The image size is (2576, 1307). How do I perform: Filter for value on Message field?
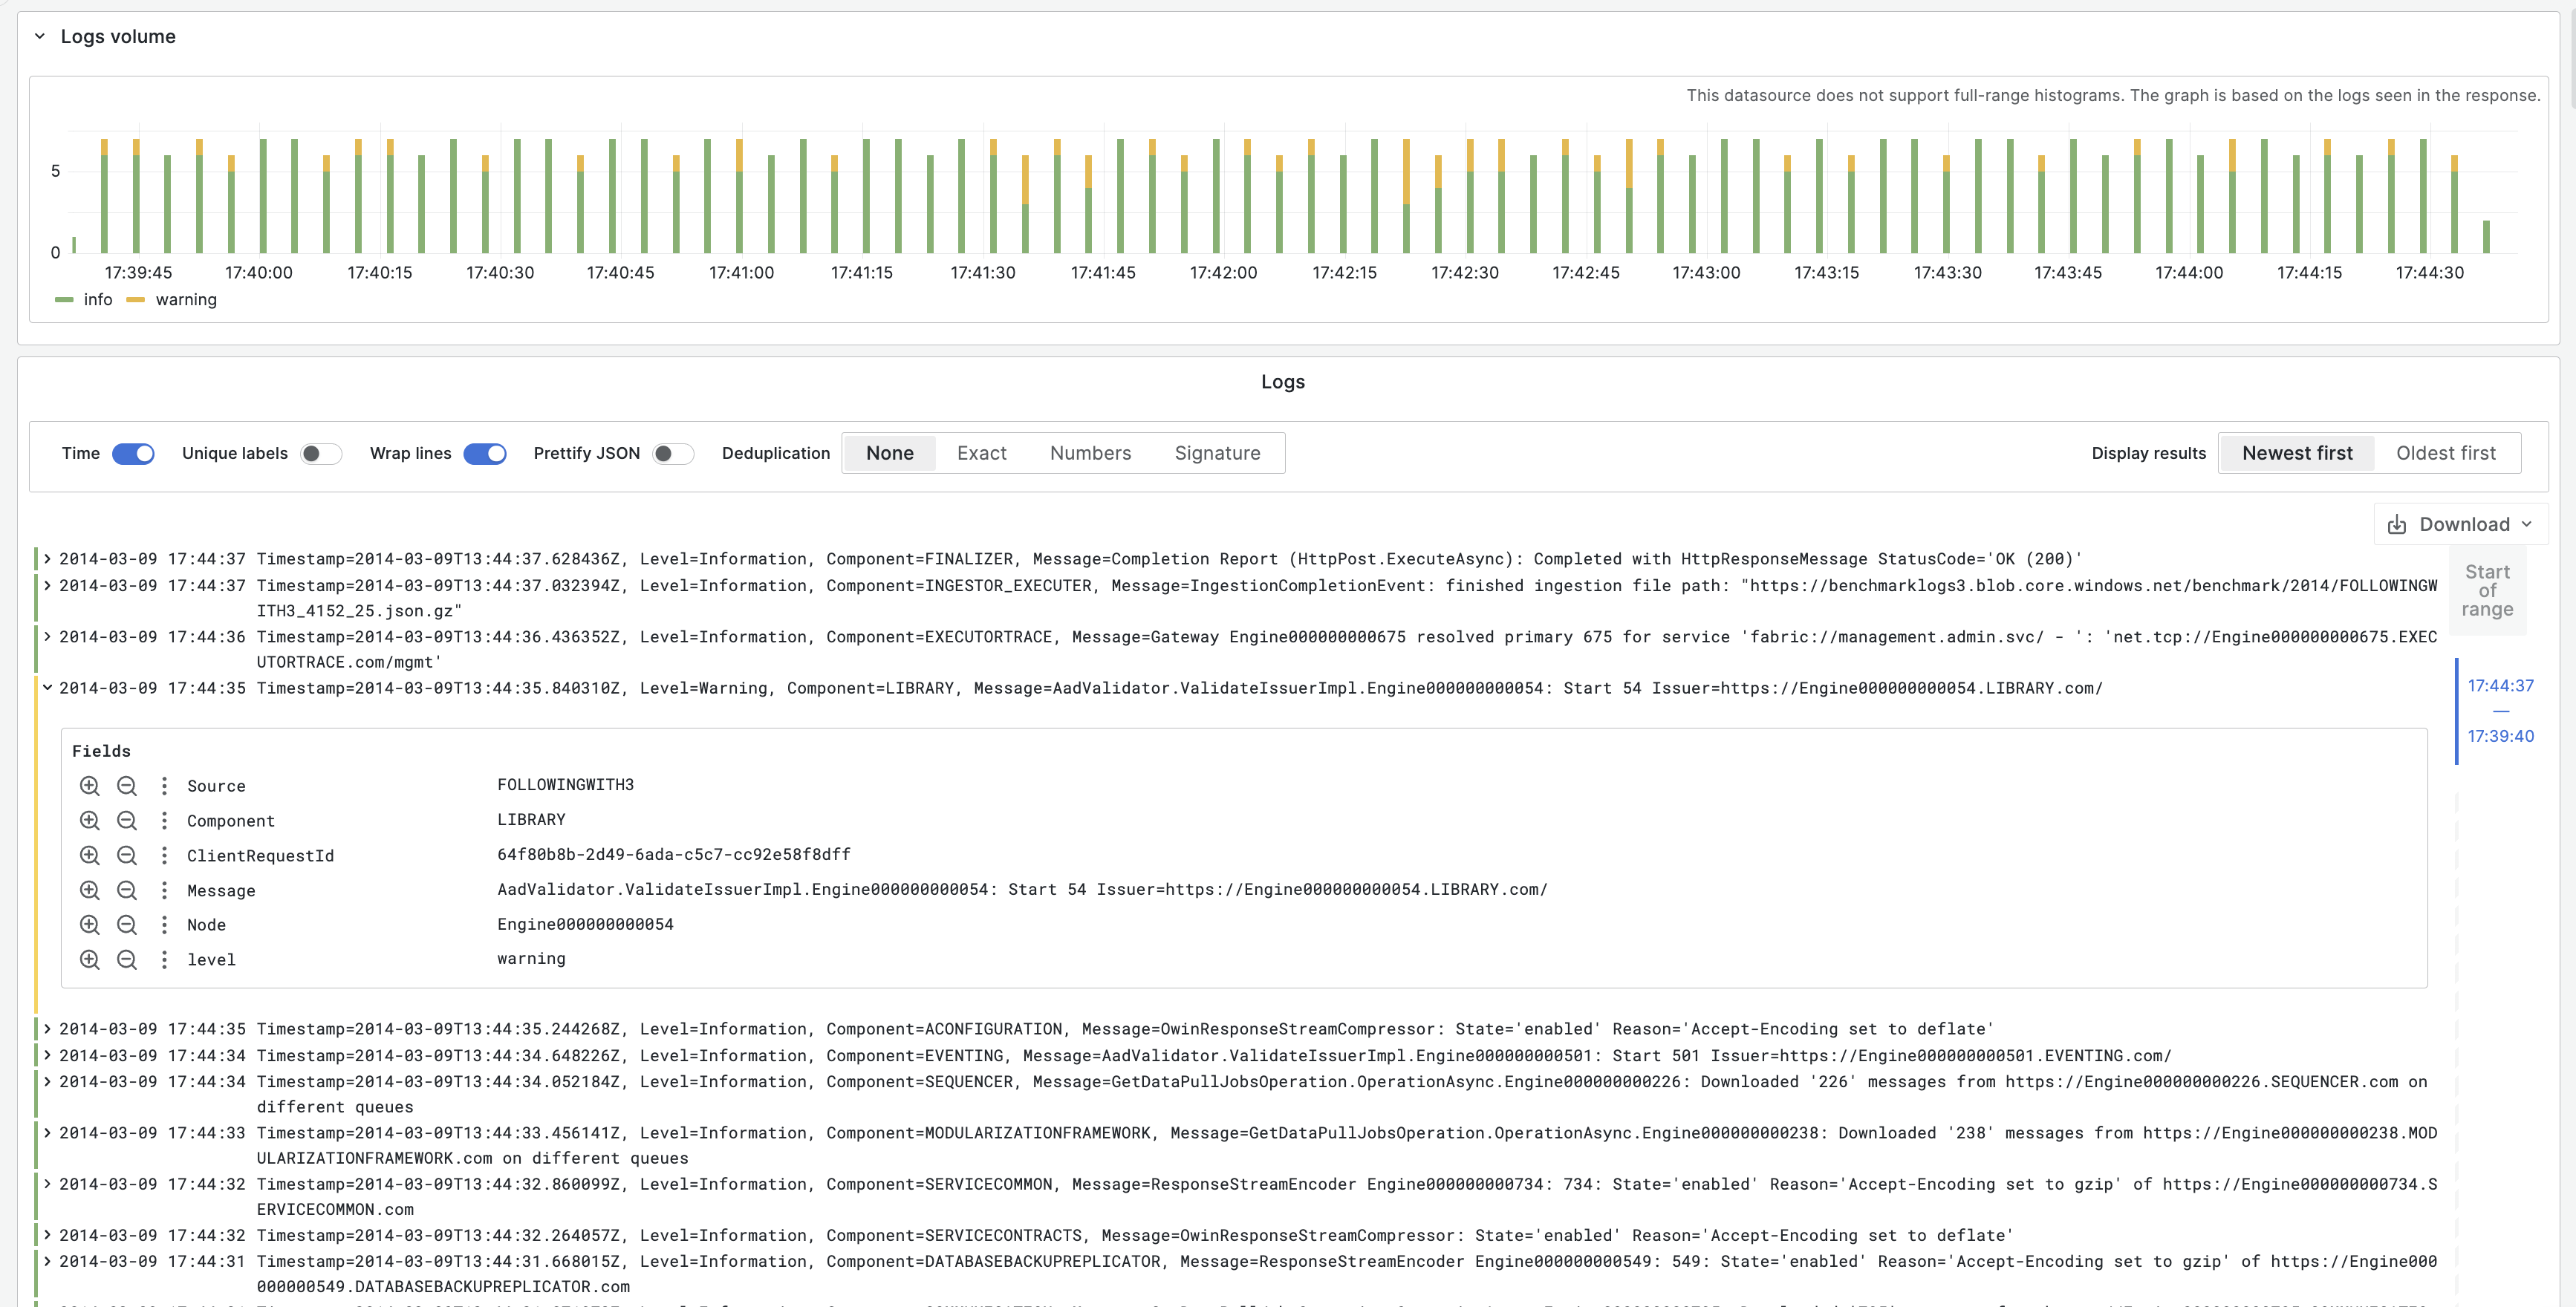tap(90, 890)
